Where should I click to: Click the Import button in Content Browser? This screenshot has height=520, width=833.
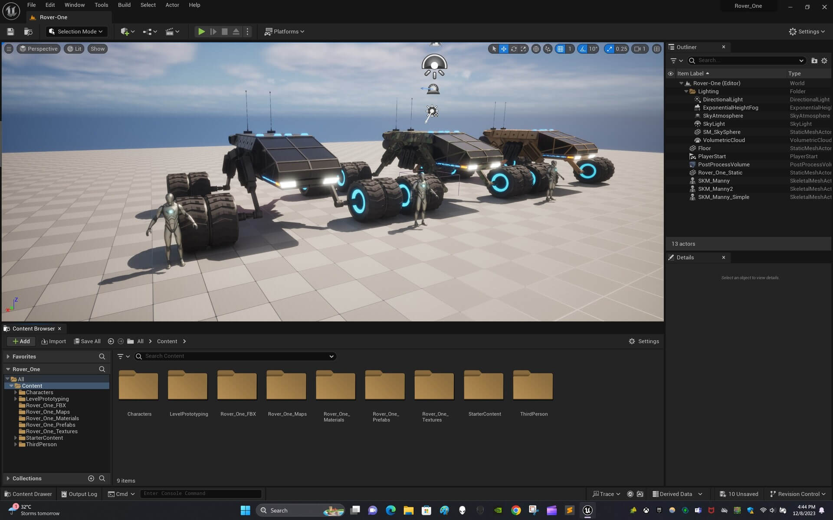point(54,341)
